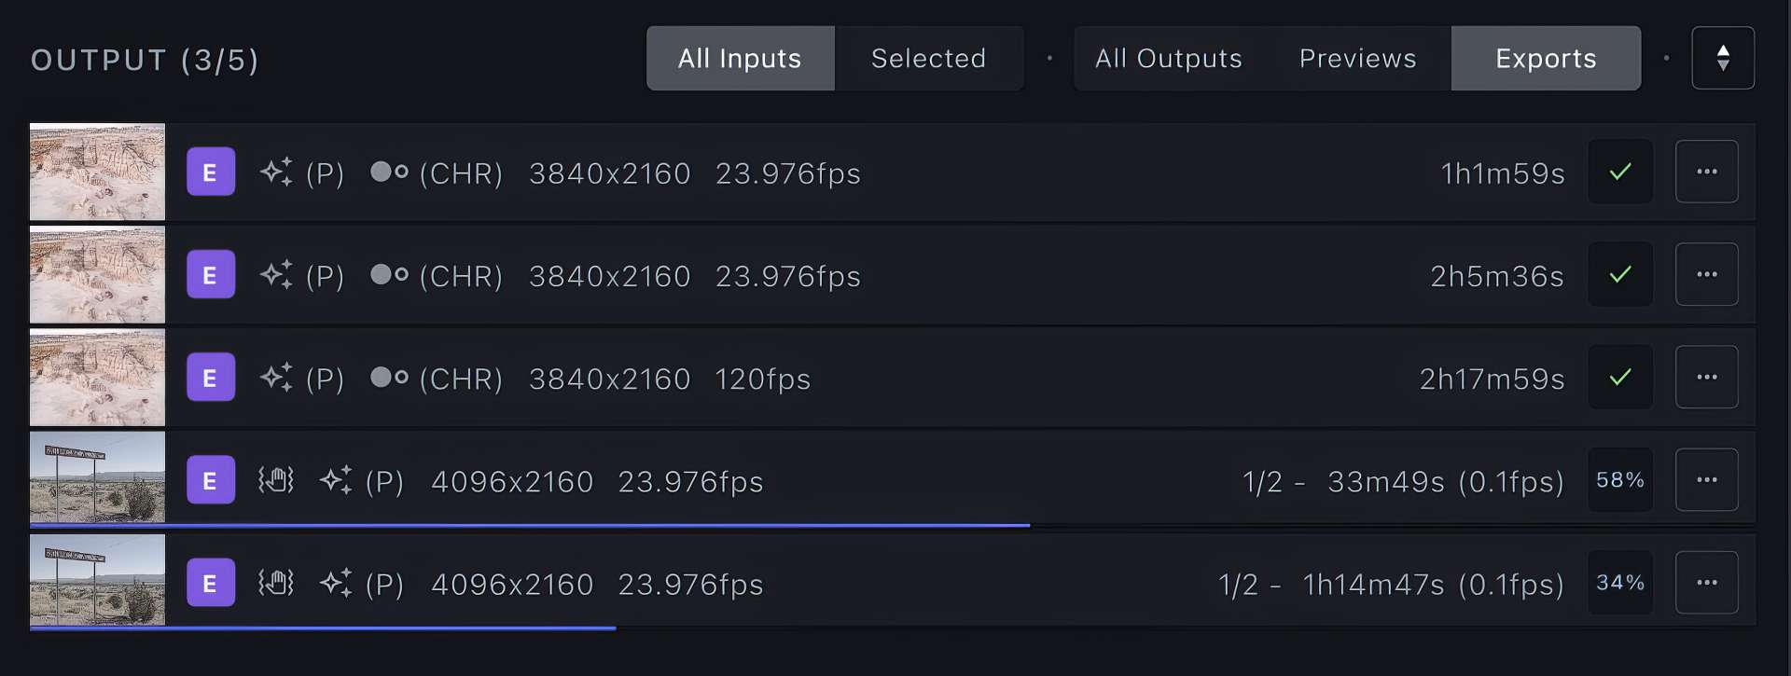This screenshot has width=1791, height=676.
Task: Toggle the checkmark on the 2h5m36s export
Action: pos(1620,274)
